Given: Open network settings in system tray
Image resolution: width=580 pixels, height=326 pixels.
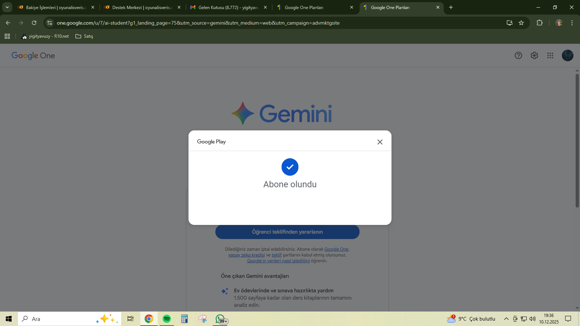Looking at the screenshot, I should [x=524, y=319].
